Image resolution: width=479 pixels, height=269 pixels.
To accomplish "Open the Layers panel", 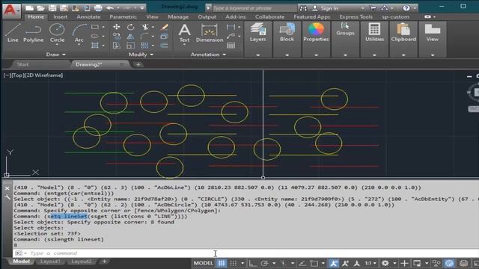I will coord(257,32).
